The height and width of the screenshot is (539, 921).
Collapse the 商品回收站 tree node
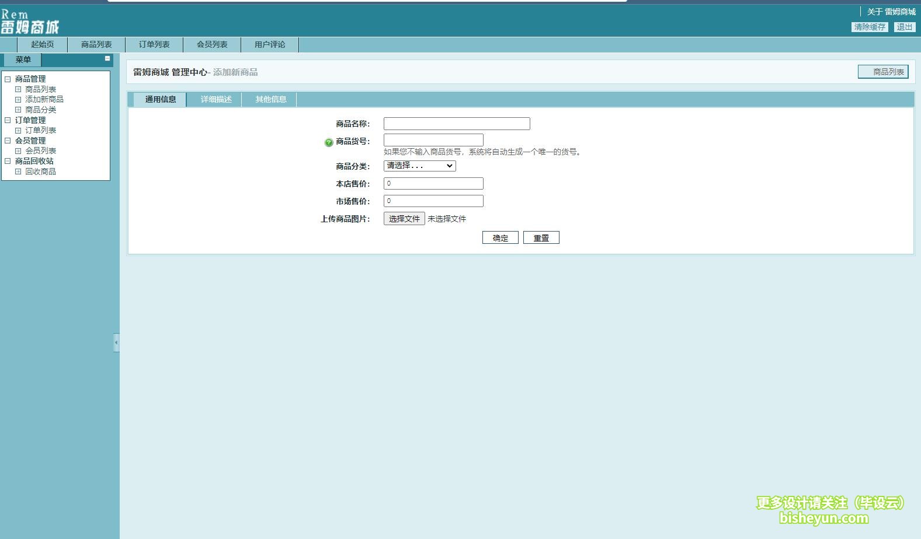[x=8, y=161]
